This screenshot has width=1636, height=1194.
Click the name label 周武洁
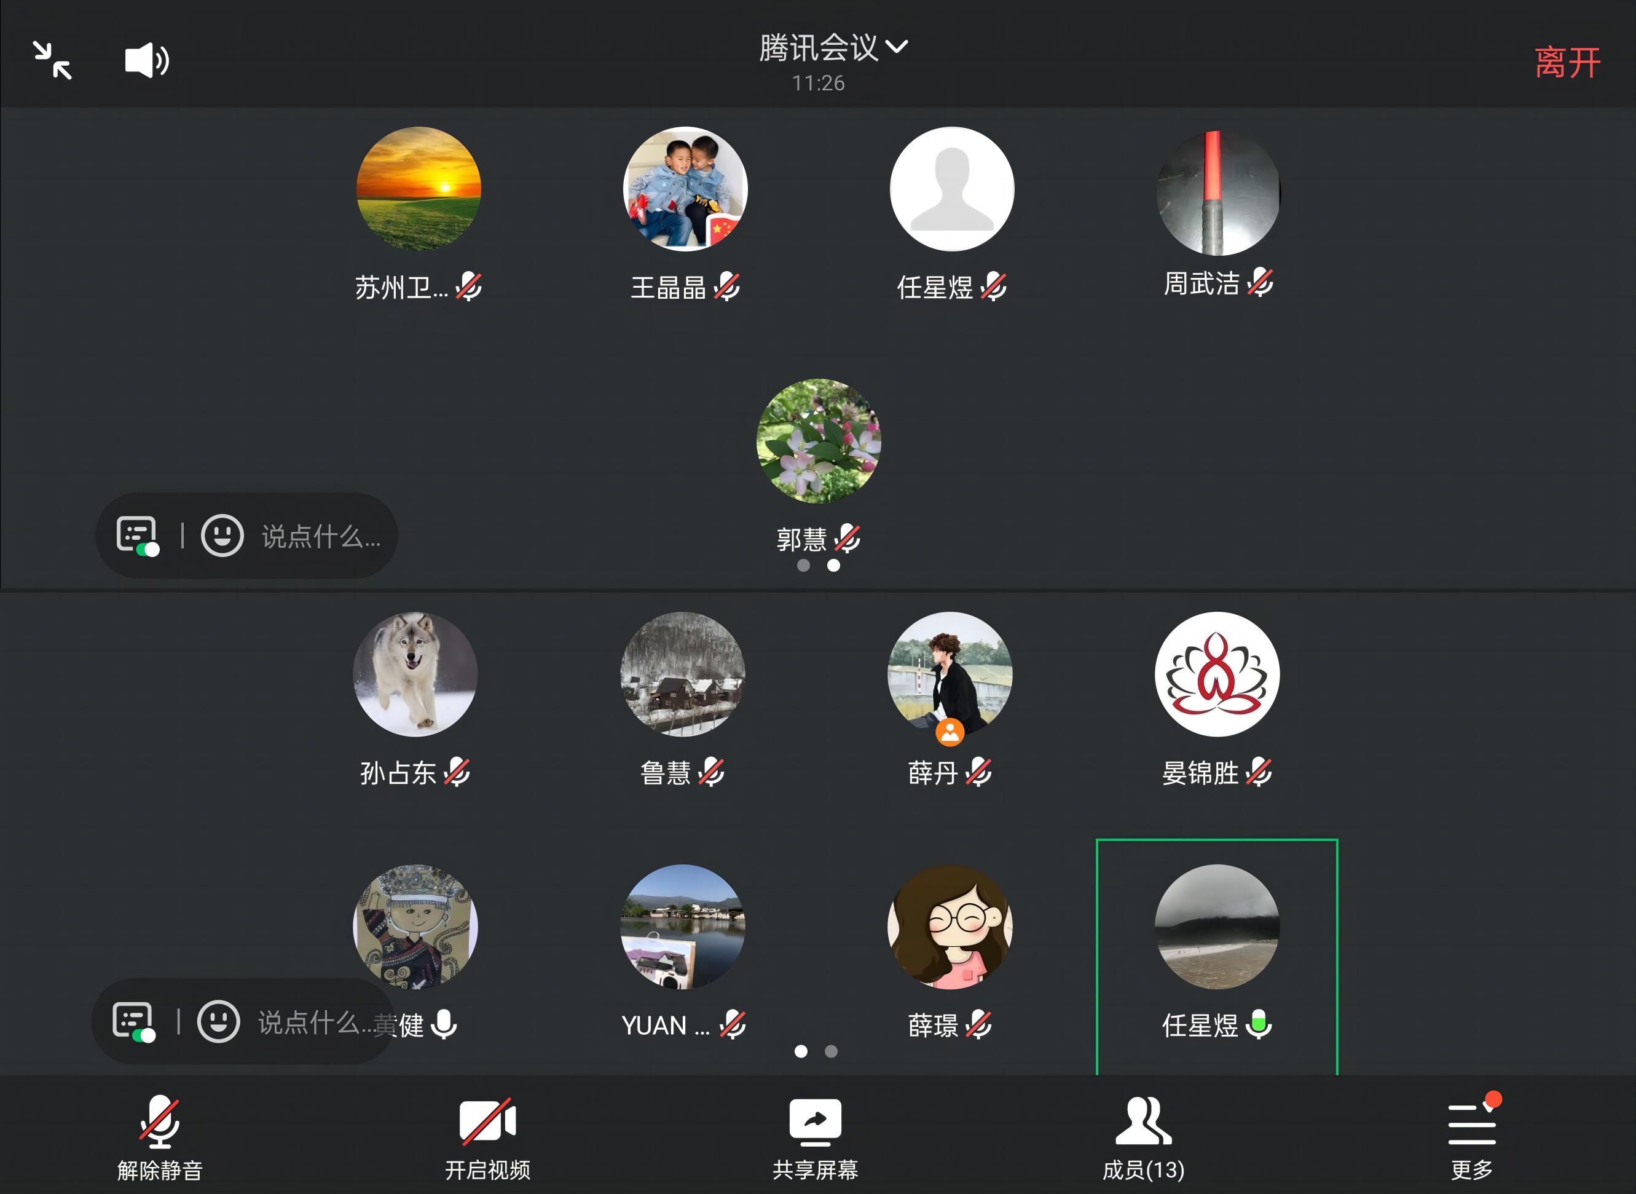point(1201,283)
